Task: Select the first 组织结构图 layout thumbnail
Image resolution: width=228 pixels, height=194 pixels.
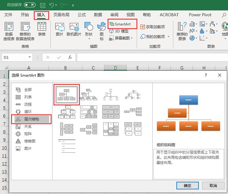Action: tap(67, 94)
